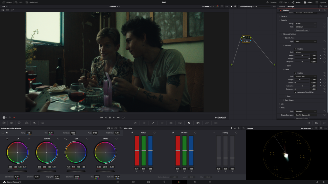Open the Motion Effects palette
328x184 pixels.
tap(42, 123)
